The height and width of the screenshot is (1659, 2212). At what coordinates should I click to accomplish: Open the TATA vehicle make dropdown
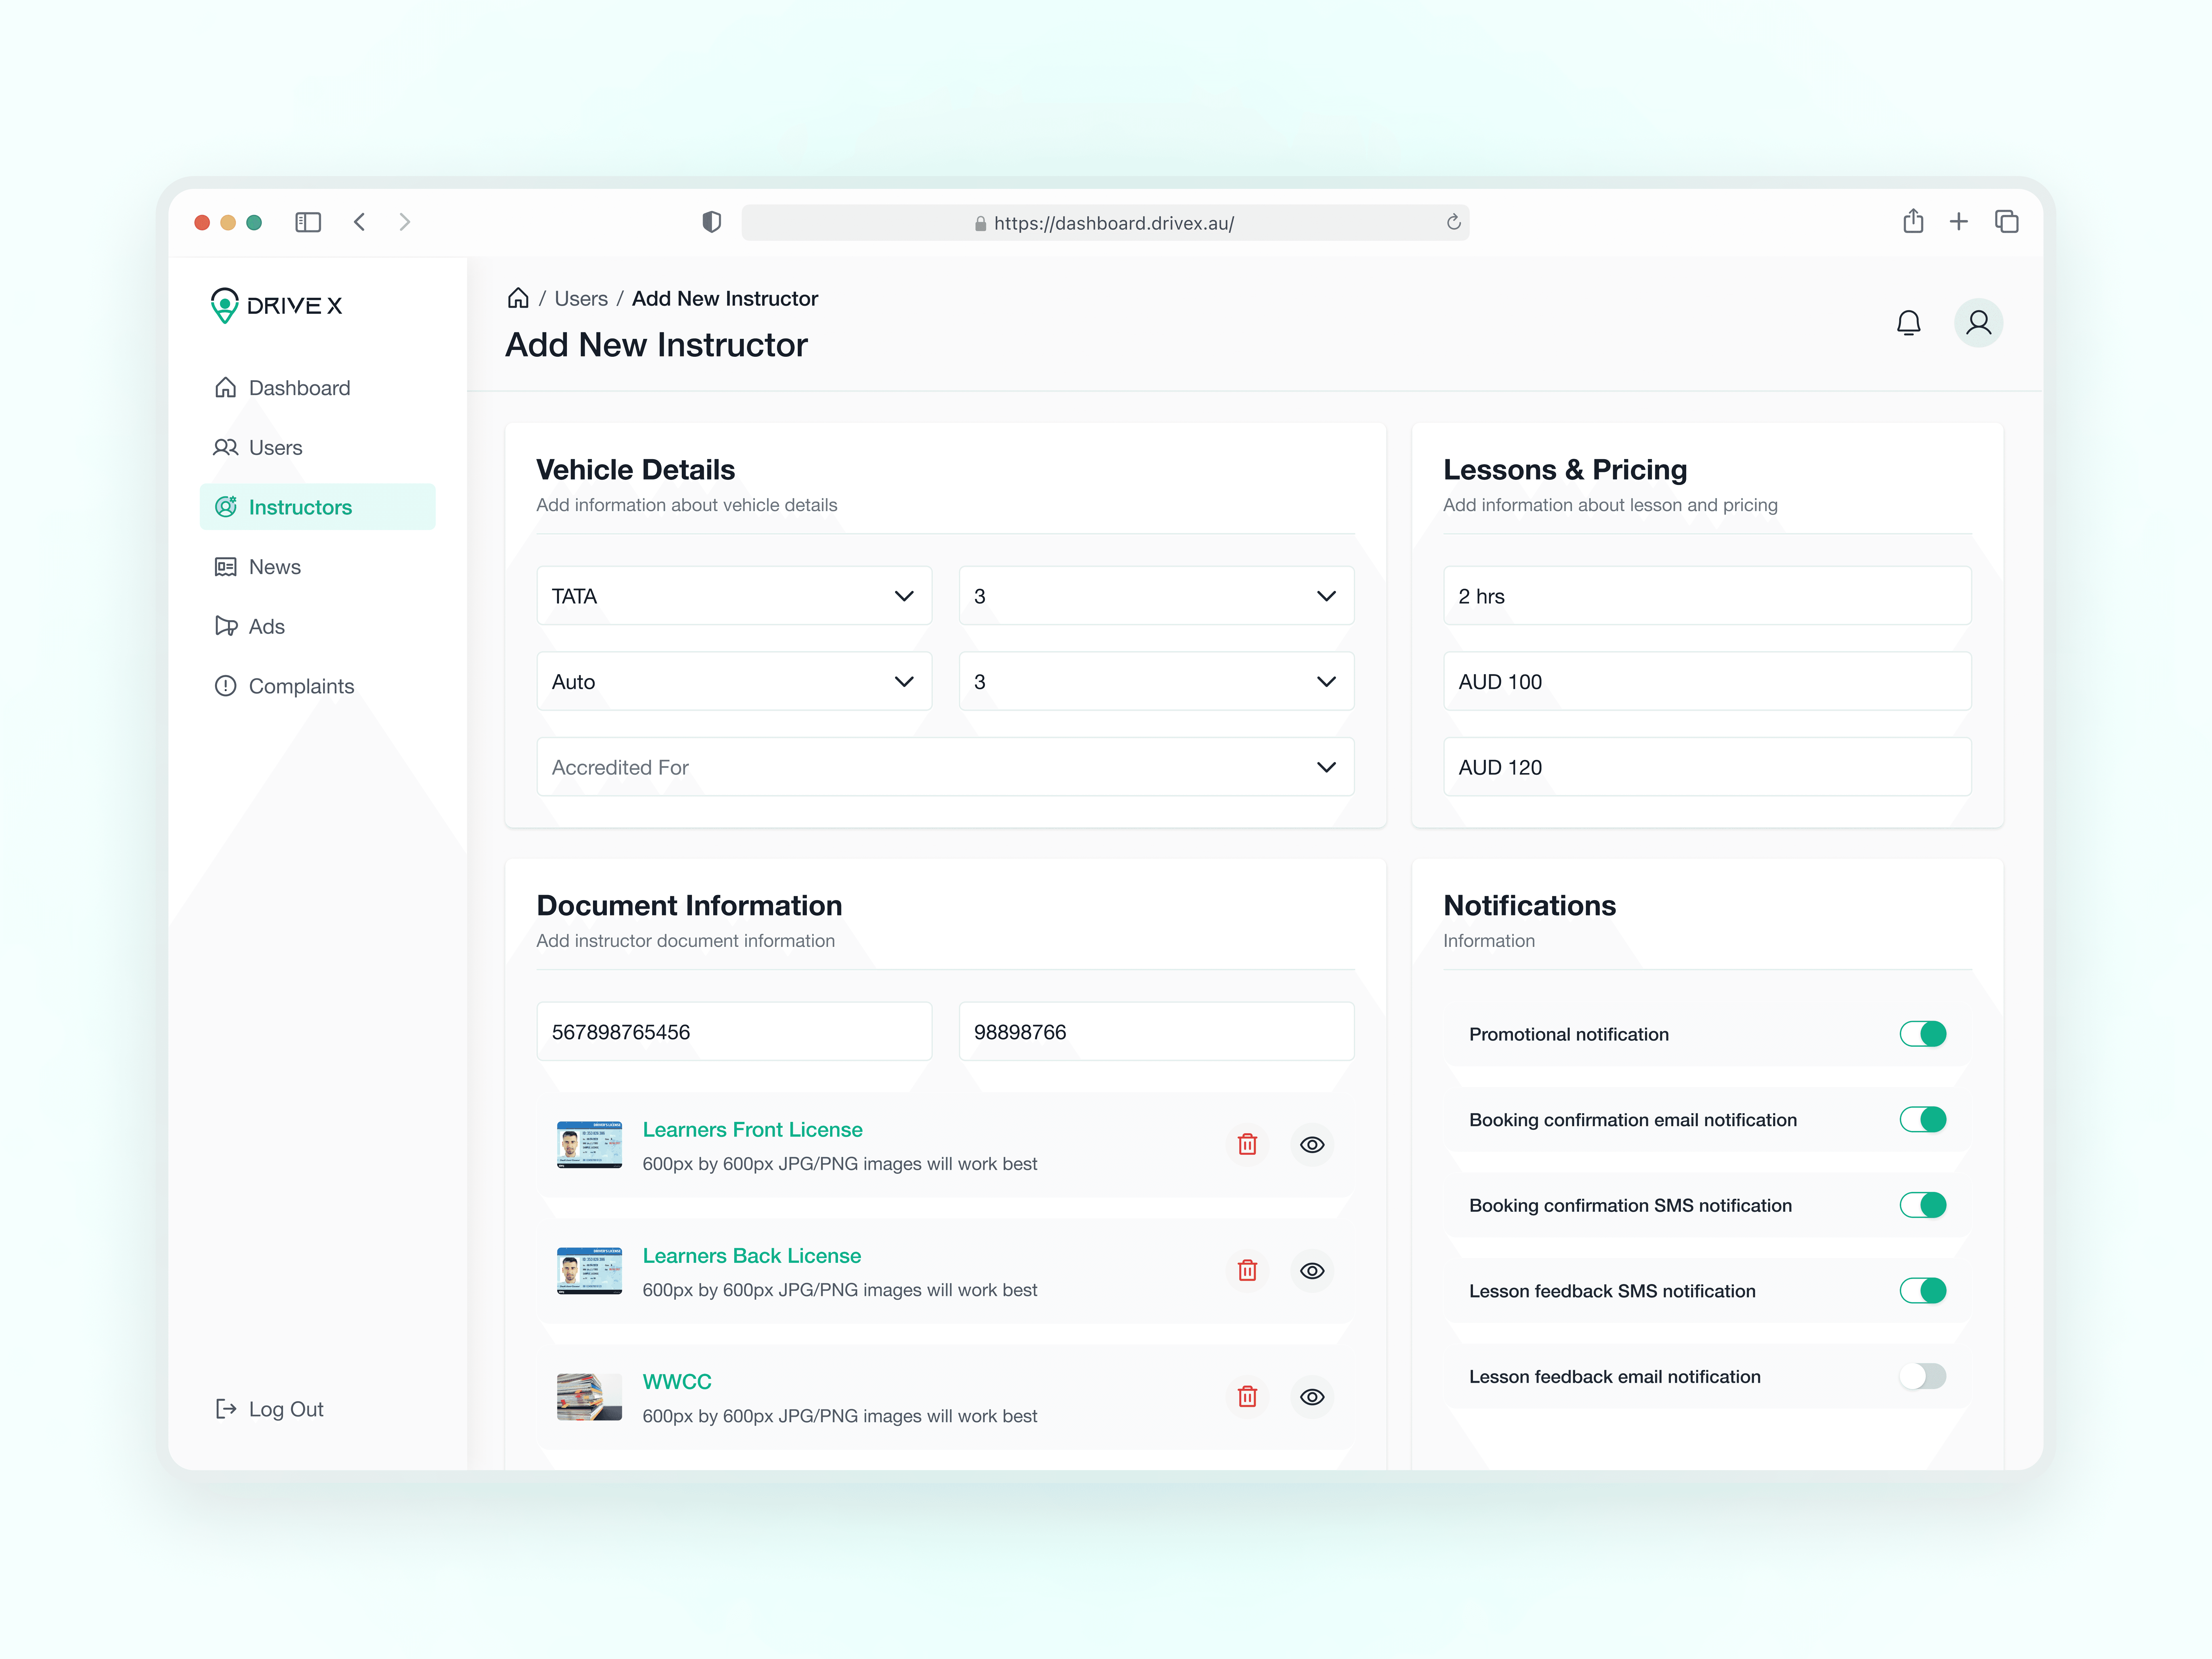[x=734, y=596]
